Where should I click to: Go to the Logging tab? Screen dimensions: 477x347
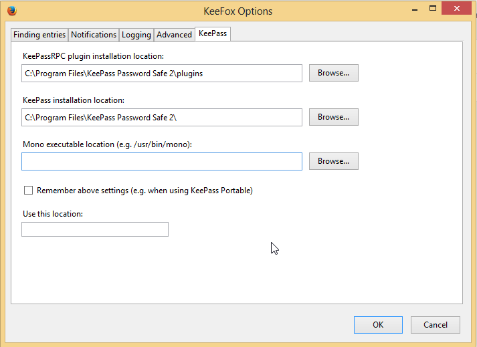136,35
